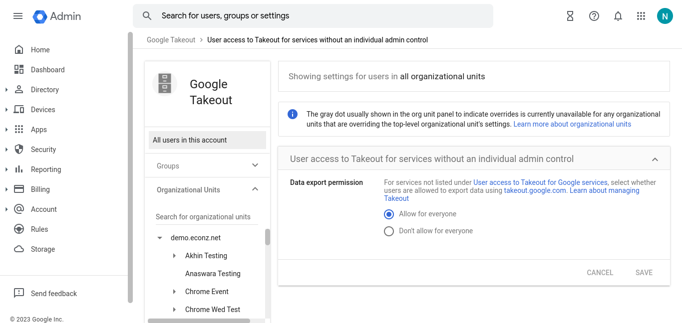Click the Google Admin logo
Viewport: 682px width, 323px height.
tap(57, 16)
